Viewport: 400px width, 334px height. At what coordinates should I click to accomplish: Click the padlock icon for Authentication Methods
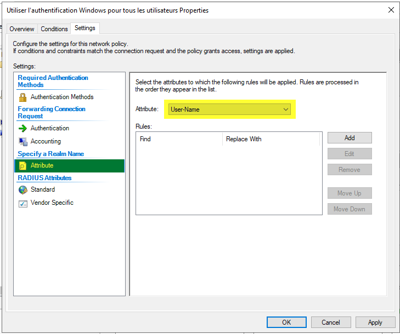tap(22, 97)
